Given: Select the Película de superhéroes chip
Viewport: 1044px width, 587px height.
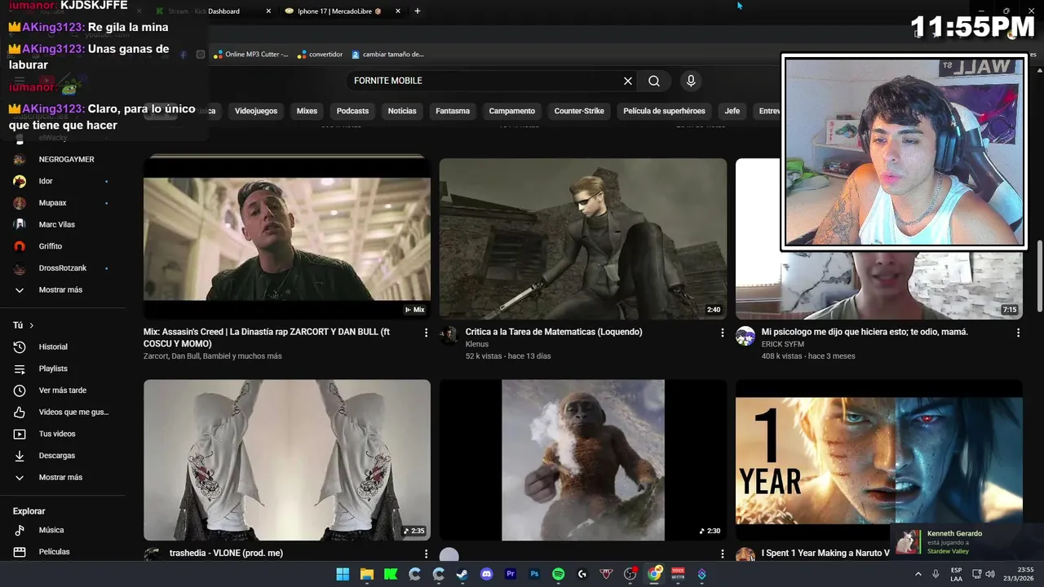Looking at the screenshot, I should [x=664, y=111].
